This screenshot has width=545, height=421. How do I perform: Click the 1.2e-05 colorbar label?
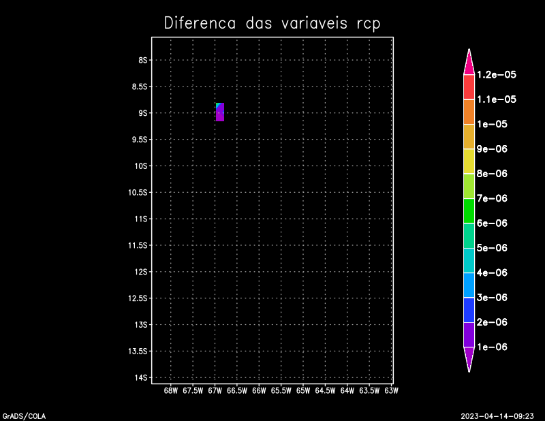[x=496, y=75]
